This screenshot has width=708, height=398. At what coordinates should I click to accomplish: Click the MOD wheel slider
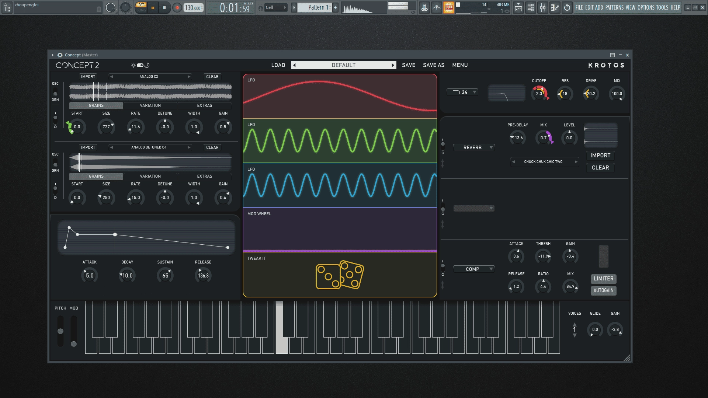click(74, 331)
